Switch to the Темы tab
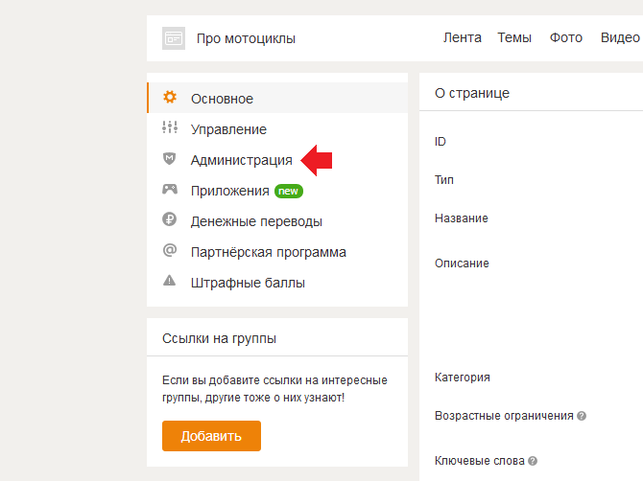 pyautogui.click(x=514, y=37)
